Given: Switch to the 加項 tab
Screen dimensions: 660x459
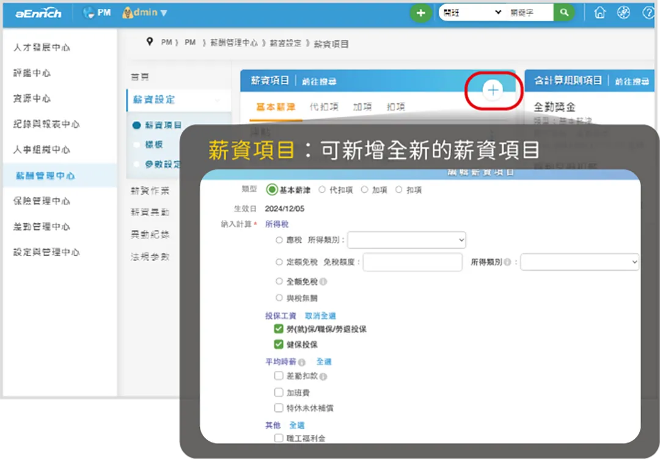Looking at the screenshot, I should 362,105.
